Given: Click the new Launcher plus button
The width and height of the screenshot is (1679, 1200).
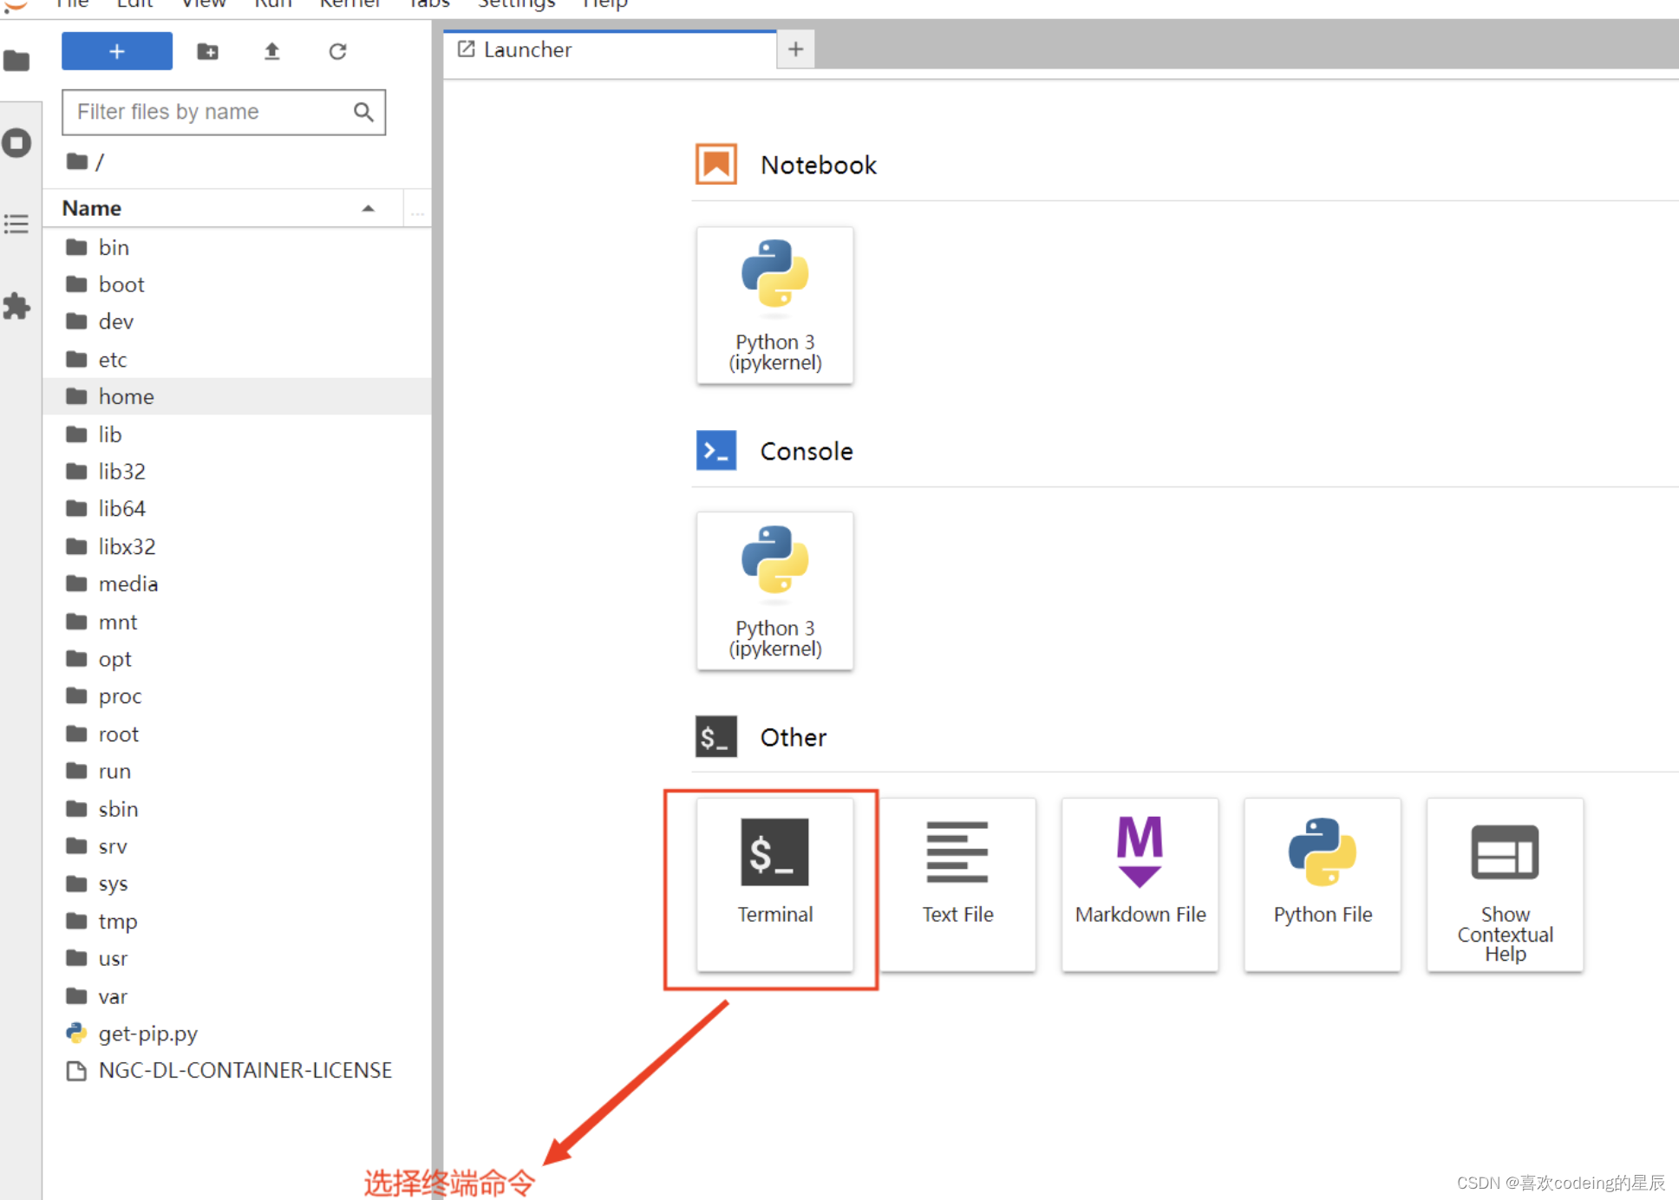Looking at the screenshot, I should click(x=796, y=48).
